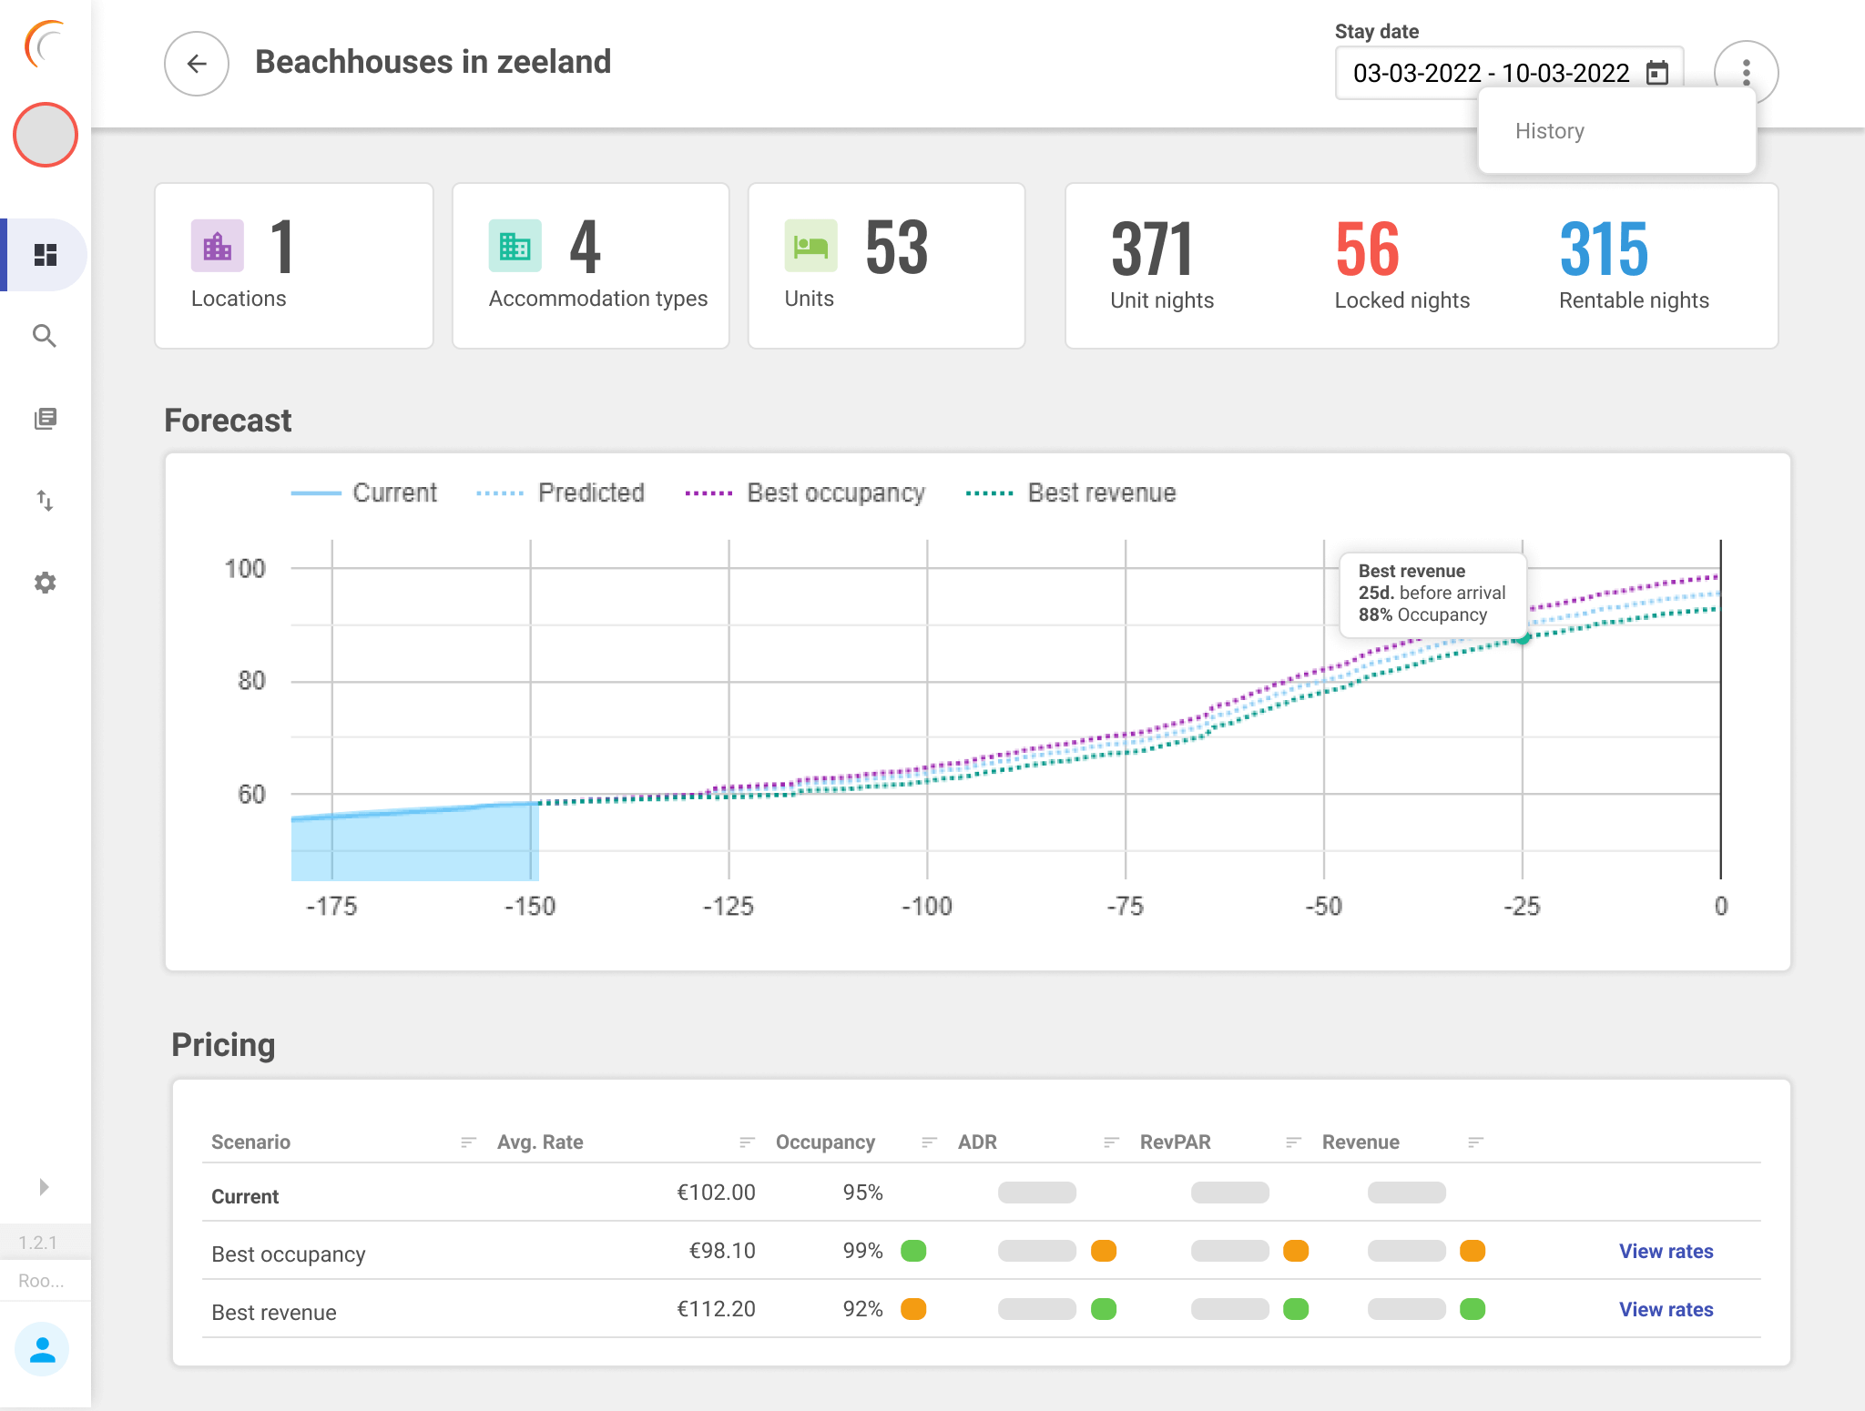Click View rates for Best revenue
1865x1411 pixels.
pyautogui.click(x=1666, y=1309)
